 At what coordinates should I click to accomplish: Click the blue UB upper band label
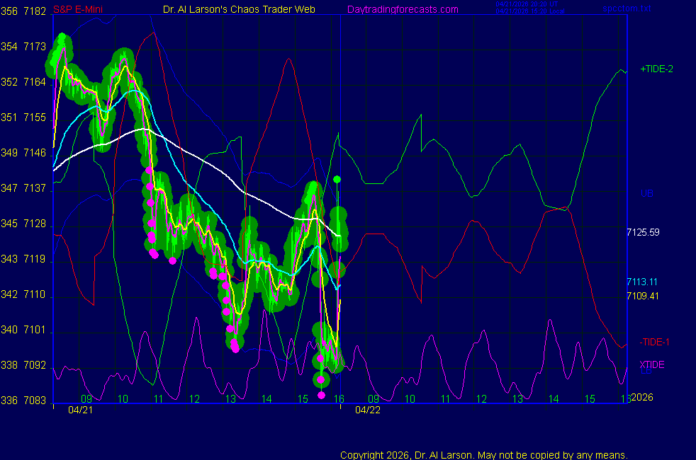coord(646,193)
